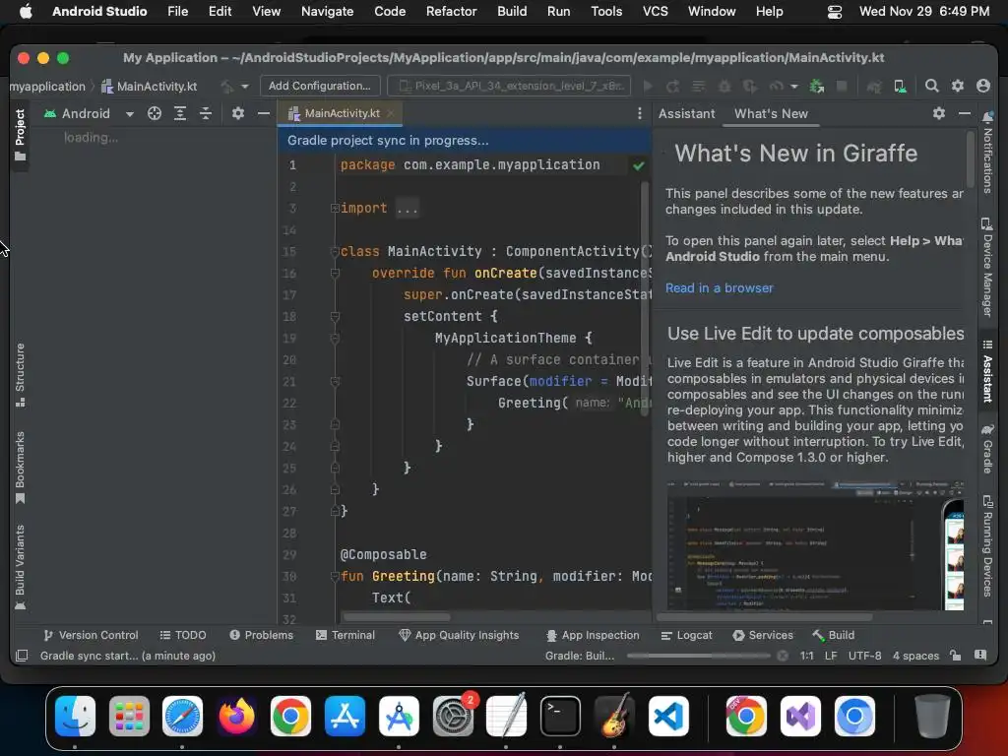Open Gradle side panel
This screenshot has width=1008, height=756.
point(987,448)
